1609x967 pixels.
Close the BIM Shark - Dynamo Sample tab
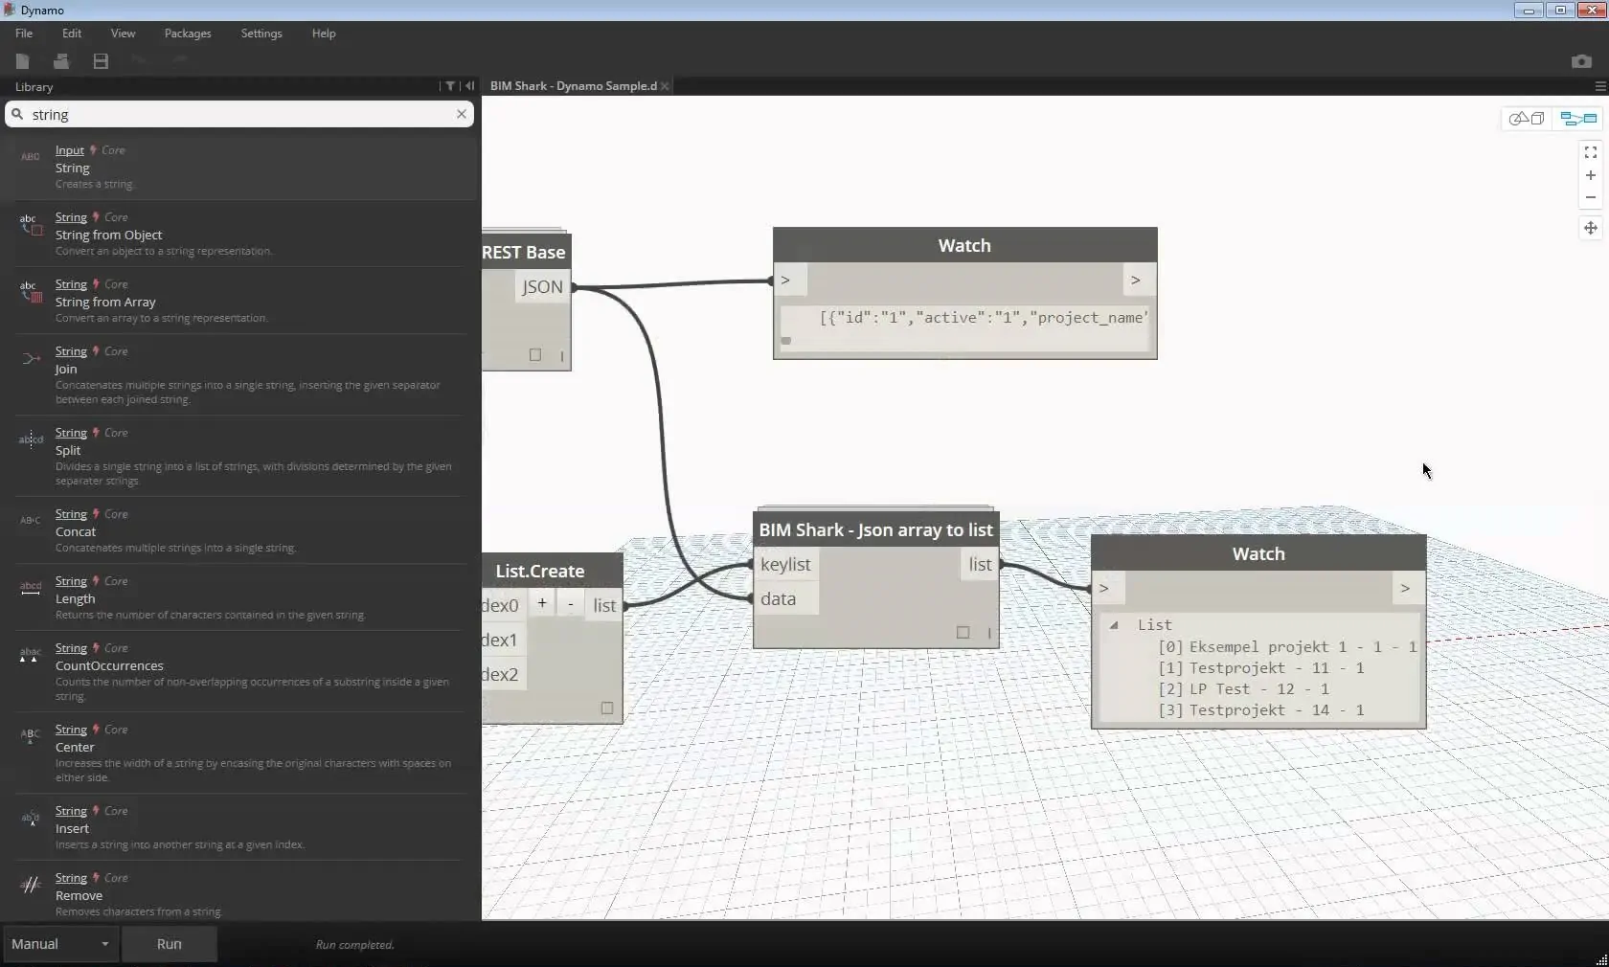point(665,86)
